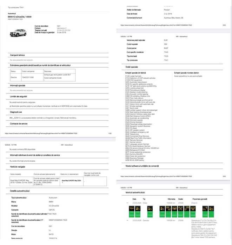Viewport: 232px width, 245px height.
Task: Click 01AG Larger fuel tank option
Action: click(x=133, y=76)
